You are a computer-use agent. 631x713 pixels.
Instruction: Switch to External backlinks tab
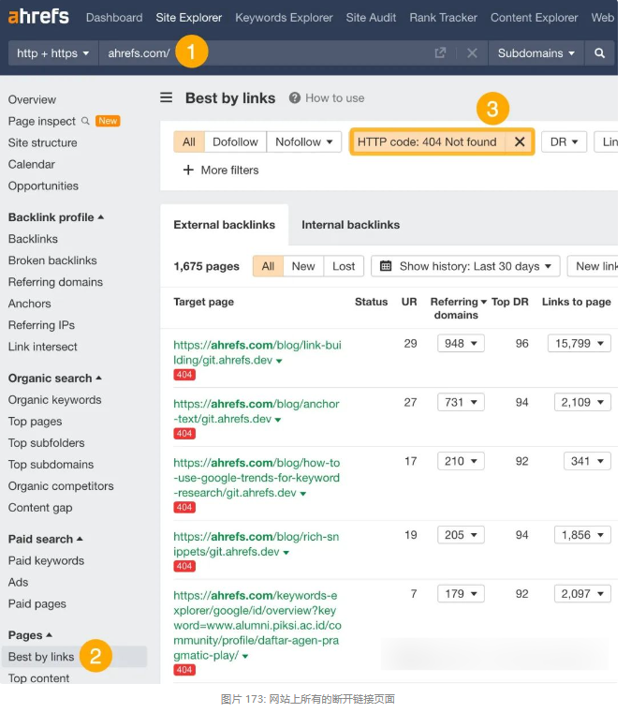pyautogui.click(x=225, y=225)
